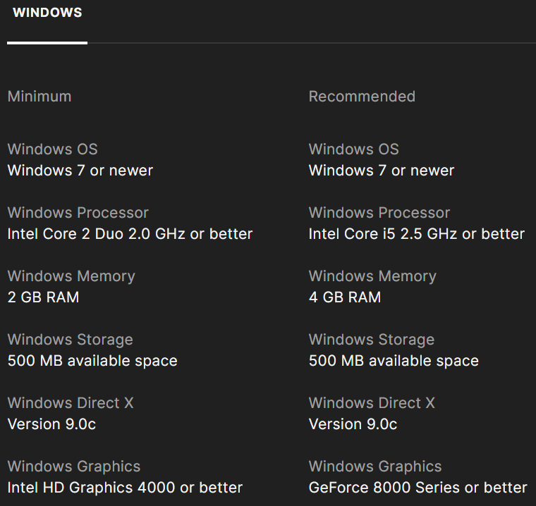Click Windows Direct X label under Minimum
This screenshot has height=506, width=536.
[71, 403]
